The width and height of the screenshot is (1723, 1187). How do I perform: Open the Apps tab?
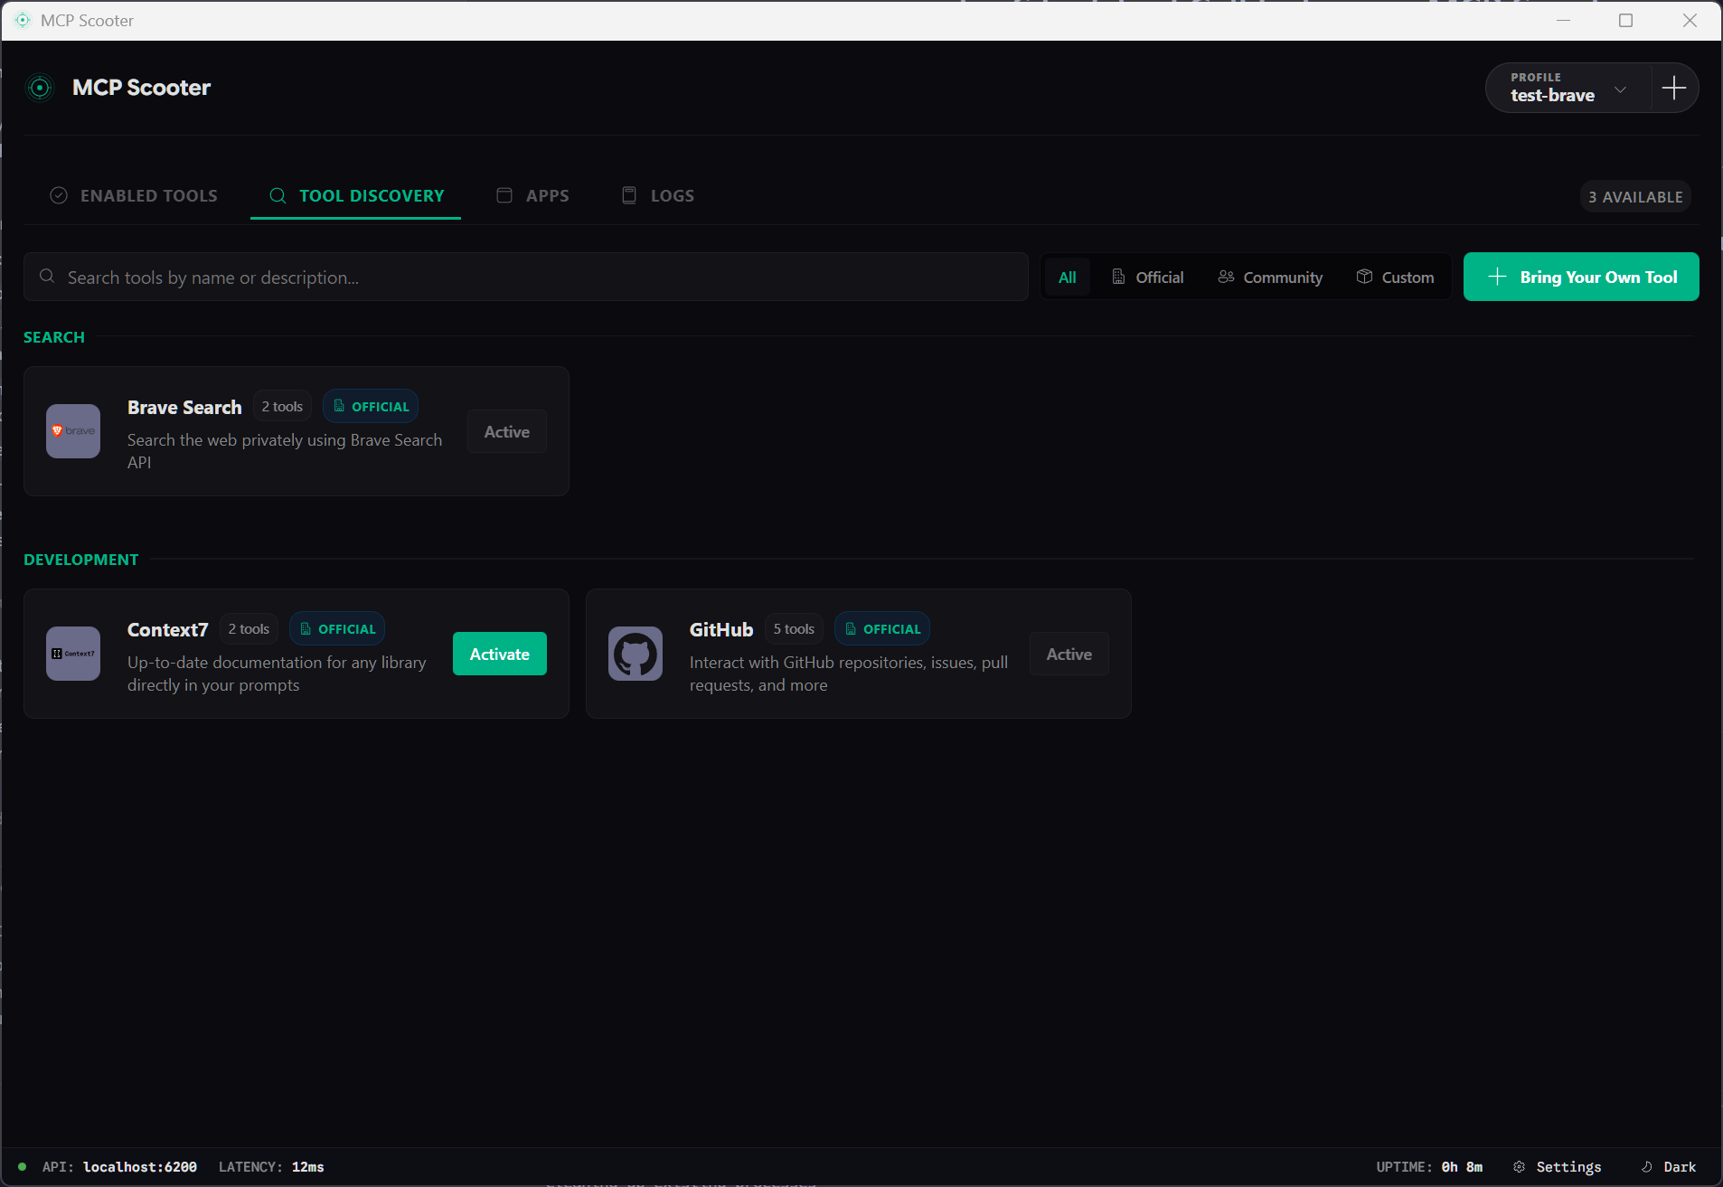coord(533,195)
